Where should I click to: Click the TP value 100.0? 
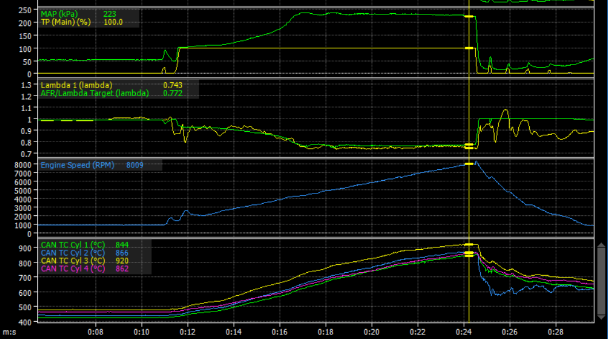[113, 22]
